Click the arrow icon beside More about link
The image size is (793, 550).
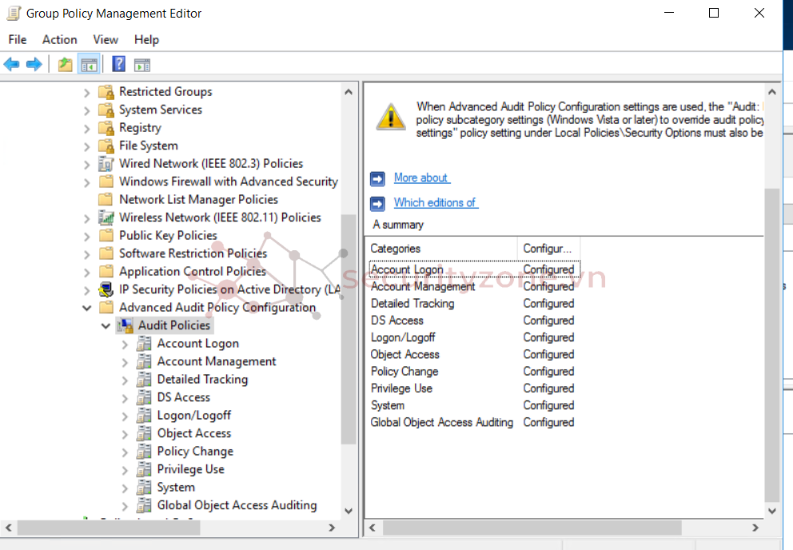(x=378, y=178)
